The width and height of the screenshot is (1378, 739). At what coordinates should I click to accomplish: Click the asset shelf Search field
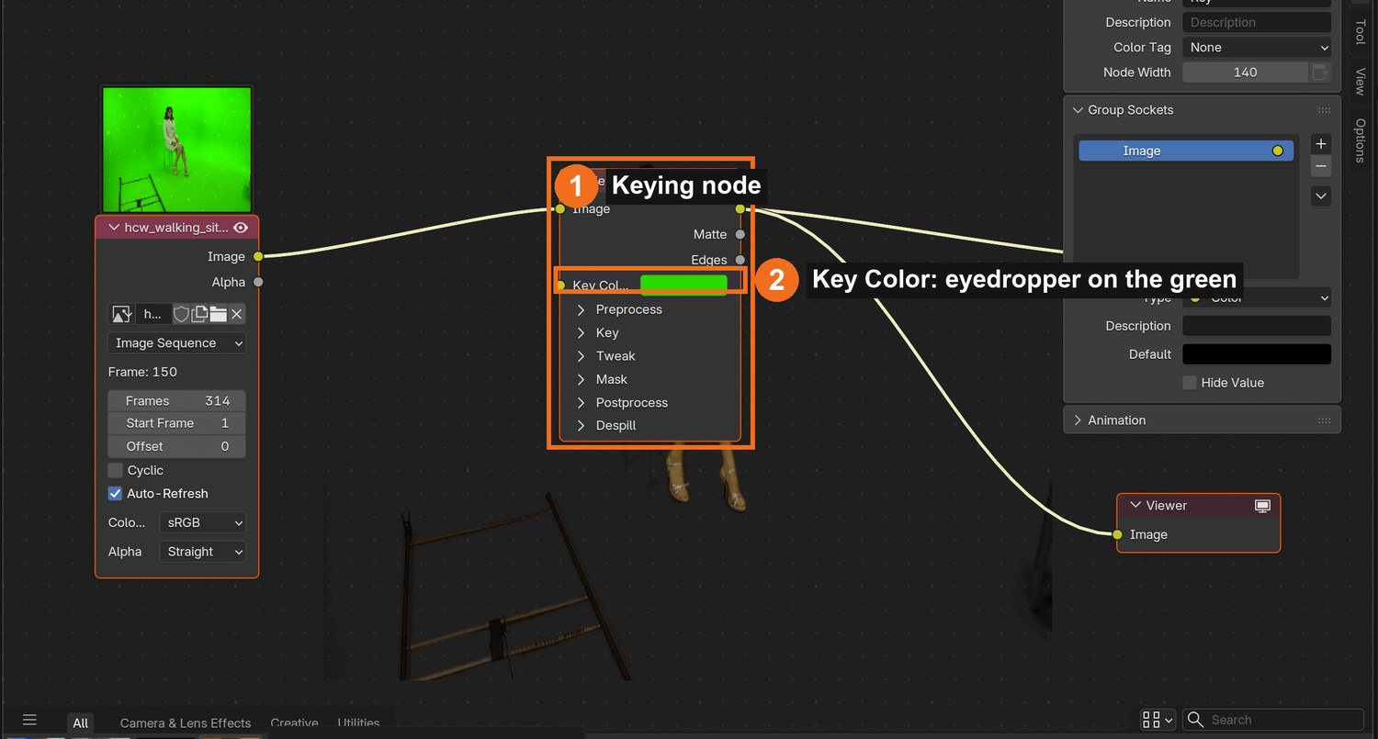(x=1273, y=720)
